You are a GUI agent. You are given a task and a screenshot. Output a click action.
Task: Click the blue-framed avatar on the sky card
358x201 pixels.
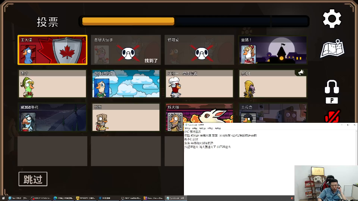click(x=102, y=88)
